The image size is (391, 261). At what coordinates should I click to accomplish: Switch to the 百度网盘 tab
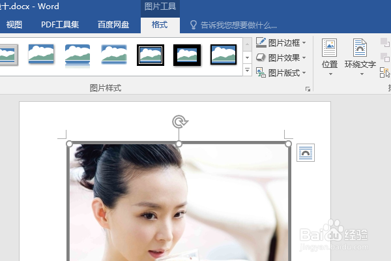[113, 25]
